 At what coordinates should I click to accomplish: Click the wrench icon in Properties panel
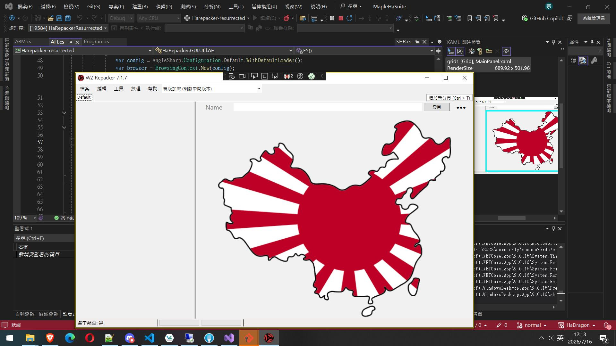[x=594, y=61]
